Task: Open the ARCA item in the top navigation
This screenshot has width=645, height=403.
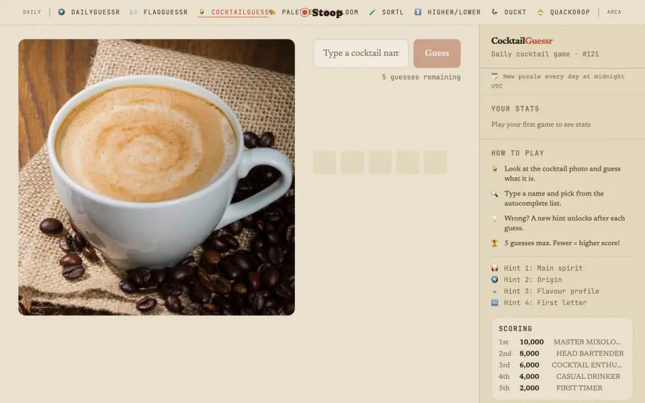Action: (x=614, y=12)
